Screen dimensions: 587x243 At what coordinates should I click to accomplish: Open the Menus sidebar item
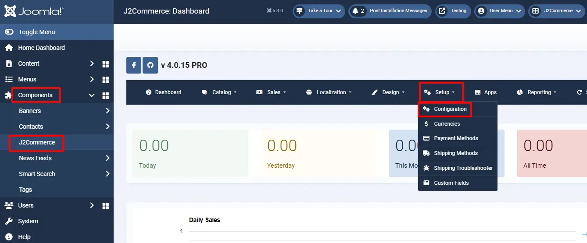(x=27, y=79)
